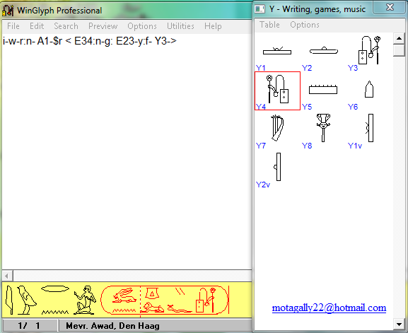Click the hare glyph inside the cartouche
This screenshot has height=333, width=408.
(124, 296)
